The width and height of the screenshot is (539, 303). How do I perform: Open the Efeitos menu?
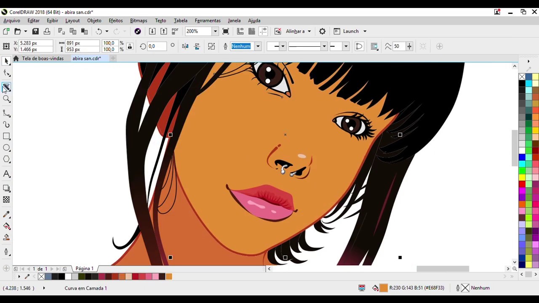116,21
